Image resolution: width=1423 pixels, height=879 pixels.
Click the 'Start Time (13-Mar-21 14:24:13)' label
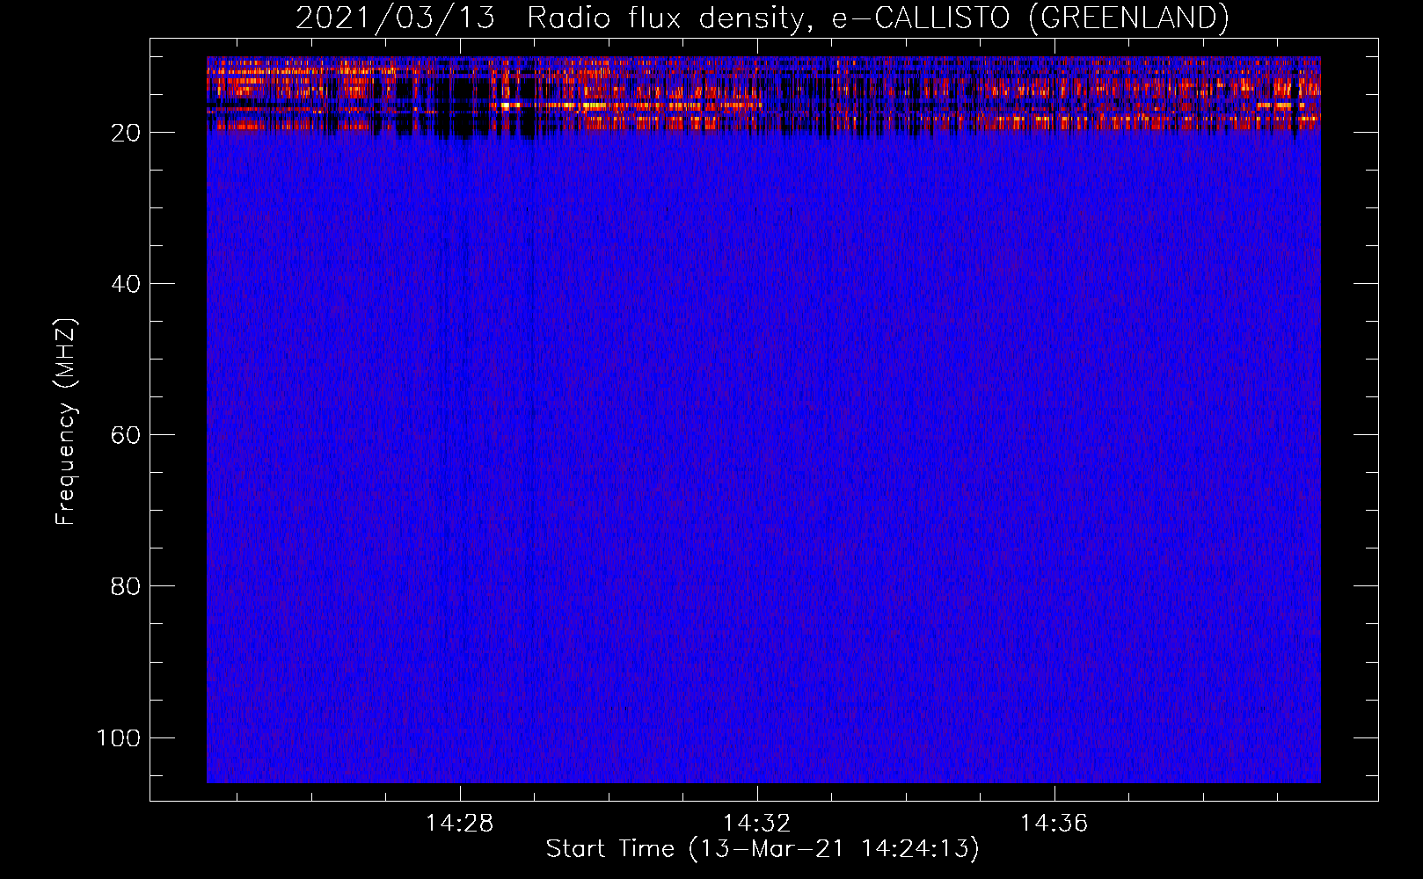(763, 849)
